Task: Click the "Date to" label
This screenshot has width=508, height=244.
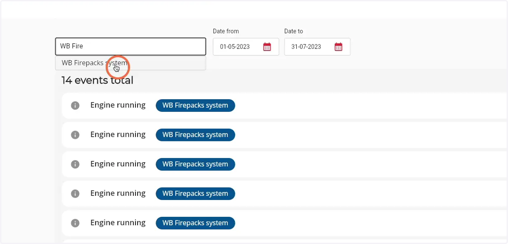Action: 293,31
